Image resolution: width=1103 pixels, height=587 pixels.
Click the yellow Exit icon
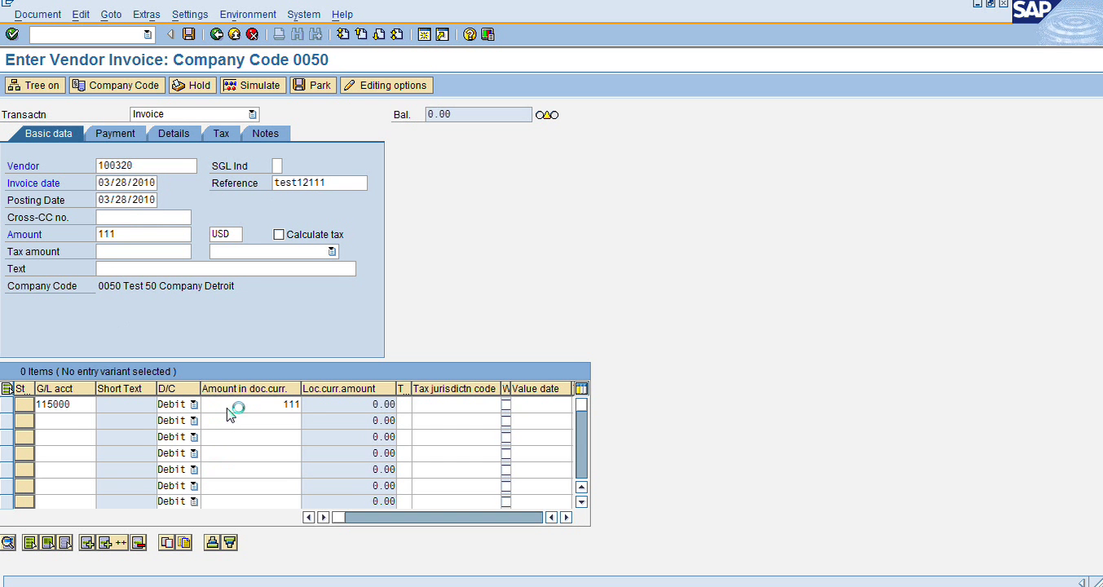pyautogui.click(x=234, y=34)
